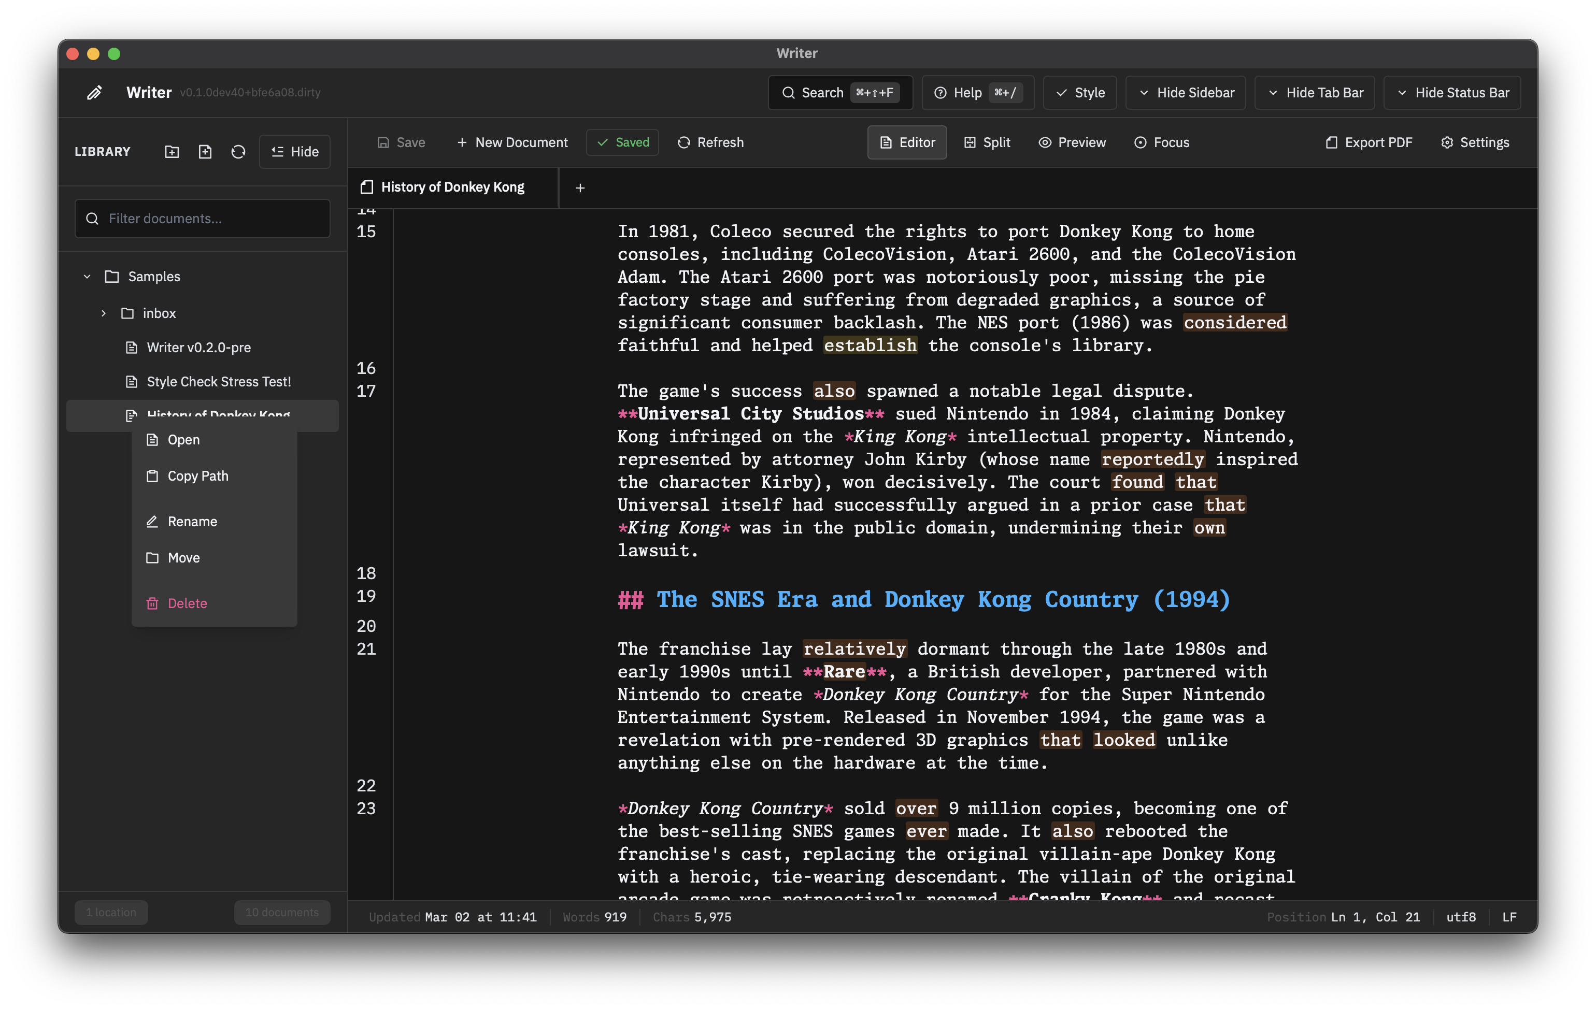Screen dimensions: 1596x1010
Task: Select Delete in the context menu
Action: 187,603
